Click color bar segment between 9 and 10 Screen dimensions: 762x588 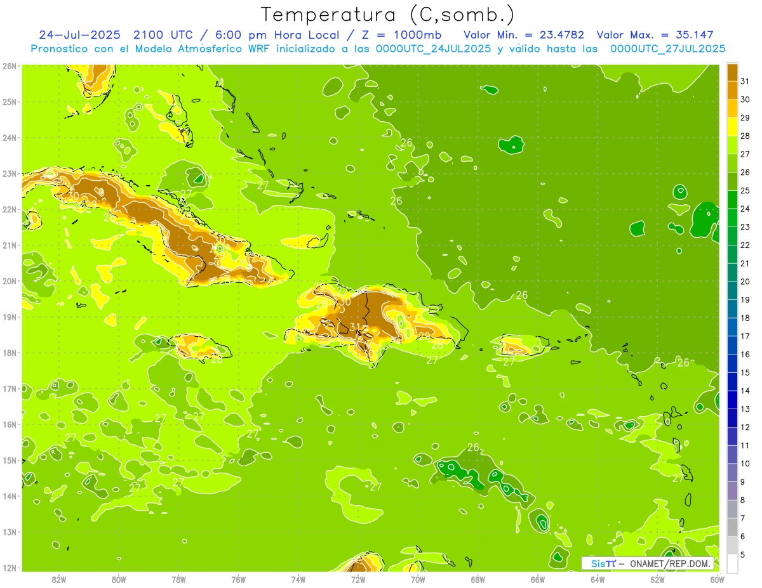(x=733, y=473)
